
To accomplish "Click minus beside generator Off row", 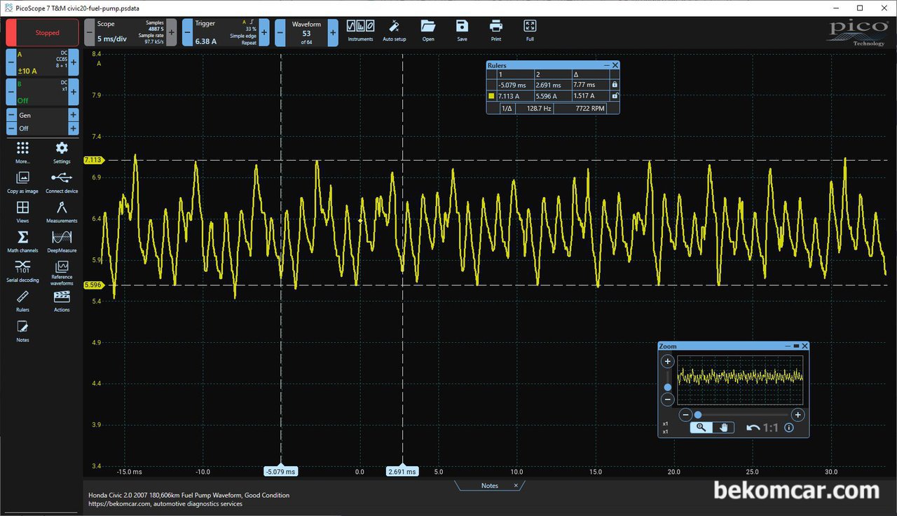I will [x=11, y=128].
